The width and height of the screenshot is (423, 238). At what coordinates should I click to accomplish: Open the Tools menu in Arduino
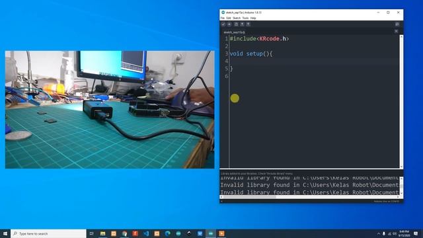(245, 18)
